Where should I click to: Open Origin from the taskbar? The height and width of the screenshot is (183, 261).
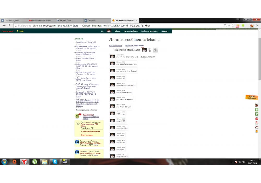tap(14, 162)
